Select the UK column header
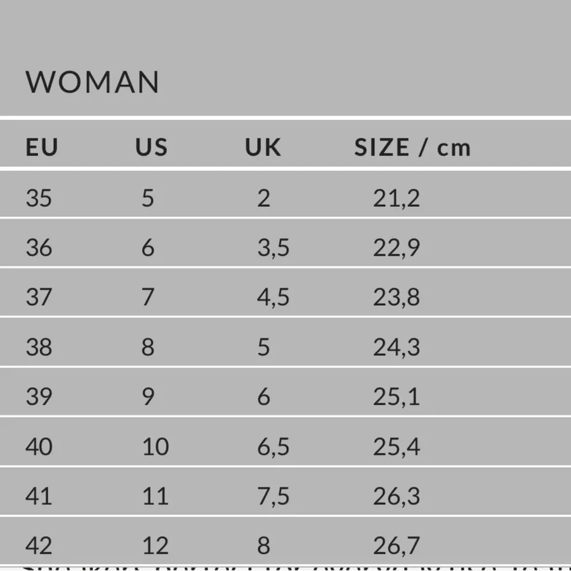 [x=263, y=147]
